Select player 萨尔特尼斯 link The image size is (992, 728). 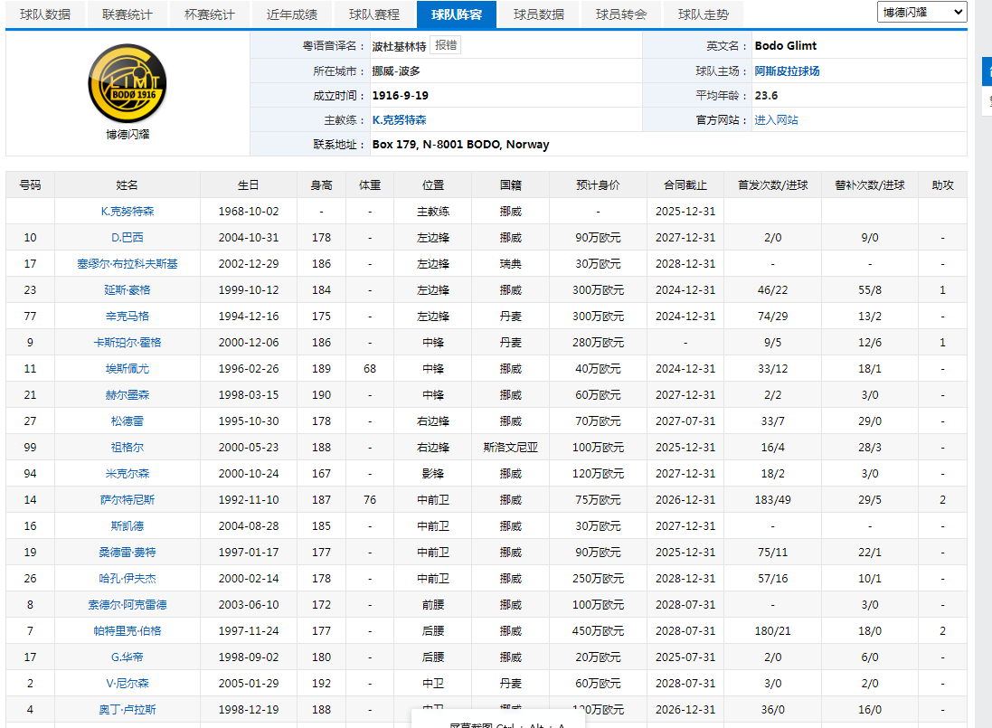128,500
